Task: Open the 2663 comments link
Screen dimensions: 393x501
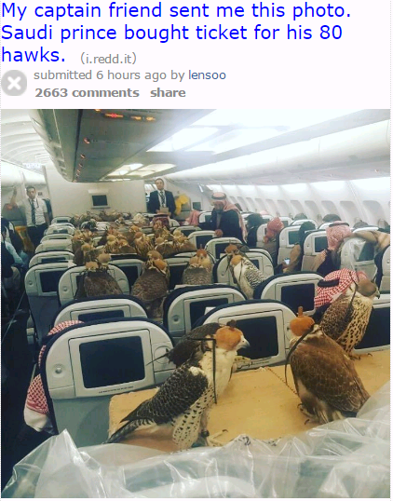Action: click(x=87, y=93)
